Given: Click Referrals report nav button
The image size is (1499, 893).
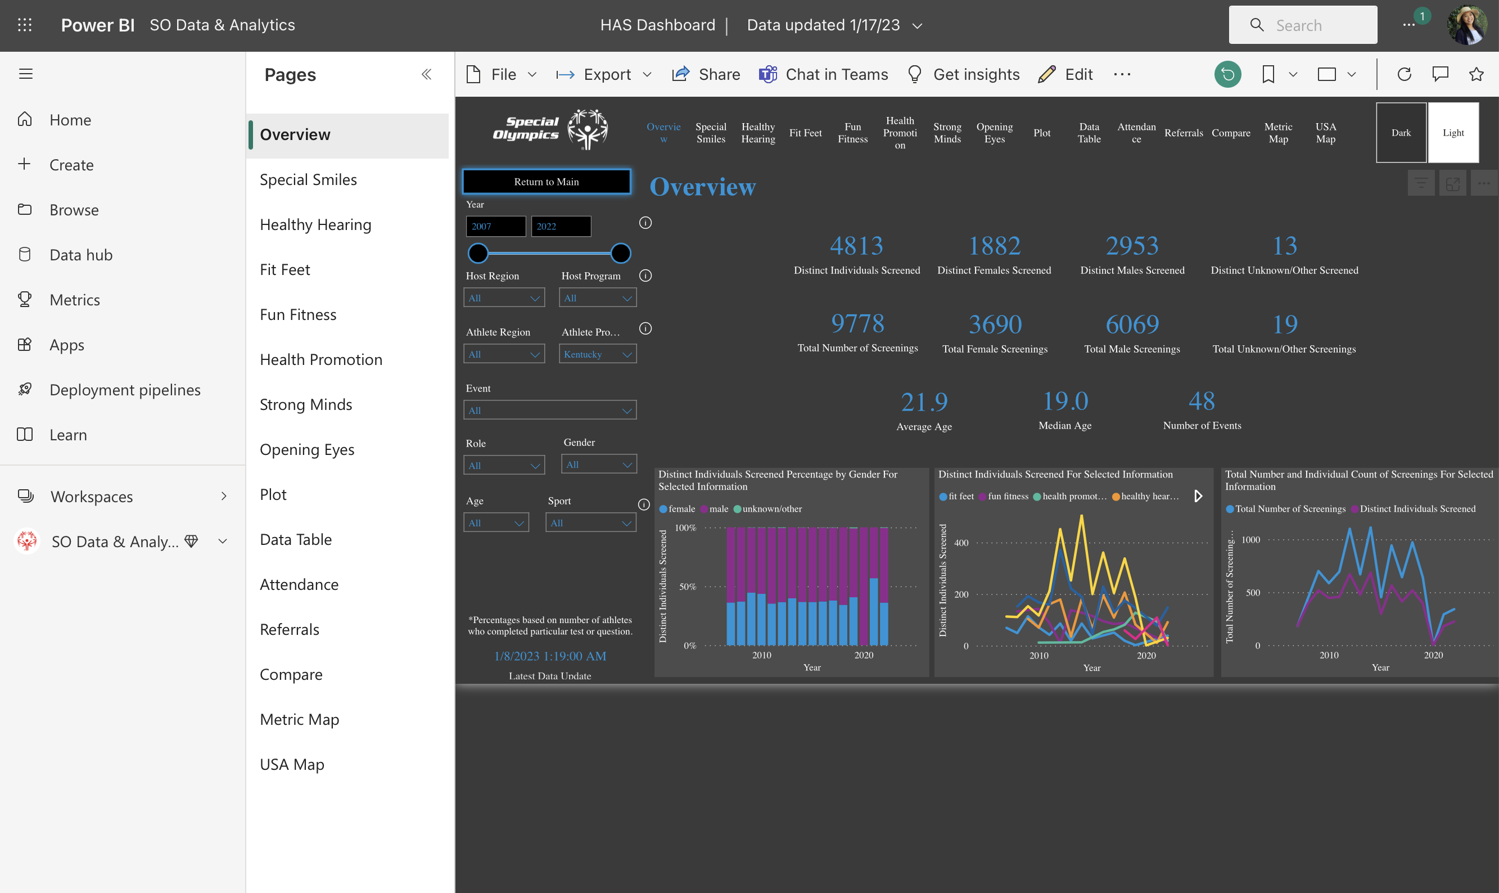Looking at the screenshot, I should point(1183,132).
